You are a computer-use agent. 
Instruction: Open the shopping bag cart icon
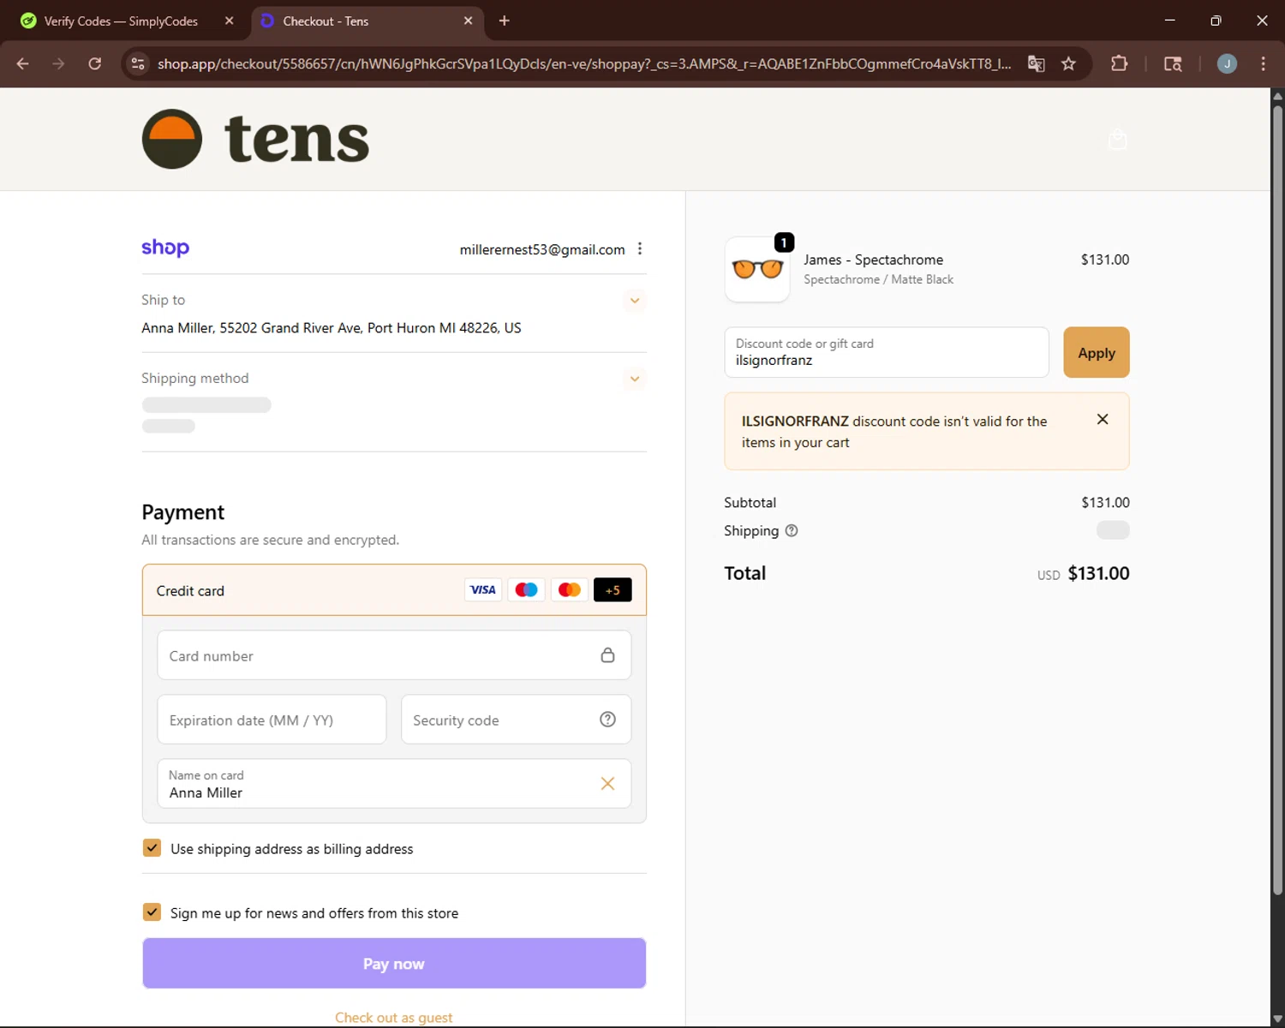tap(1117, 139)
